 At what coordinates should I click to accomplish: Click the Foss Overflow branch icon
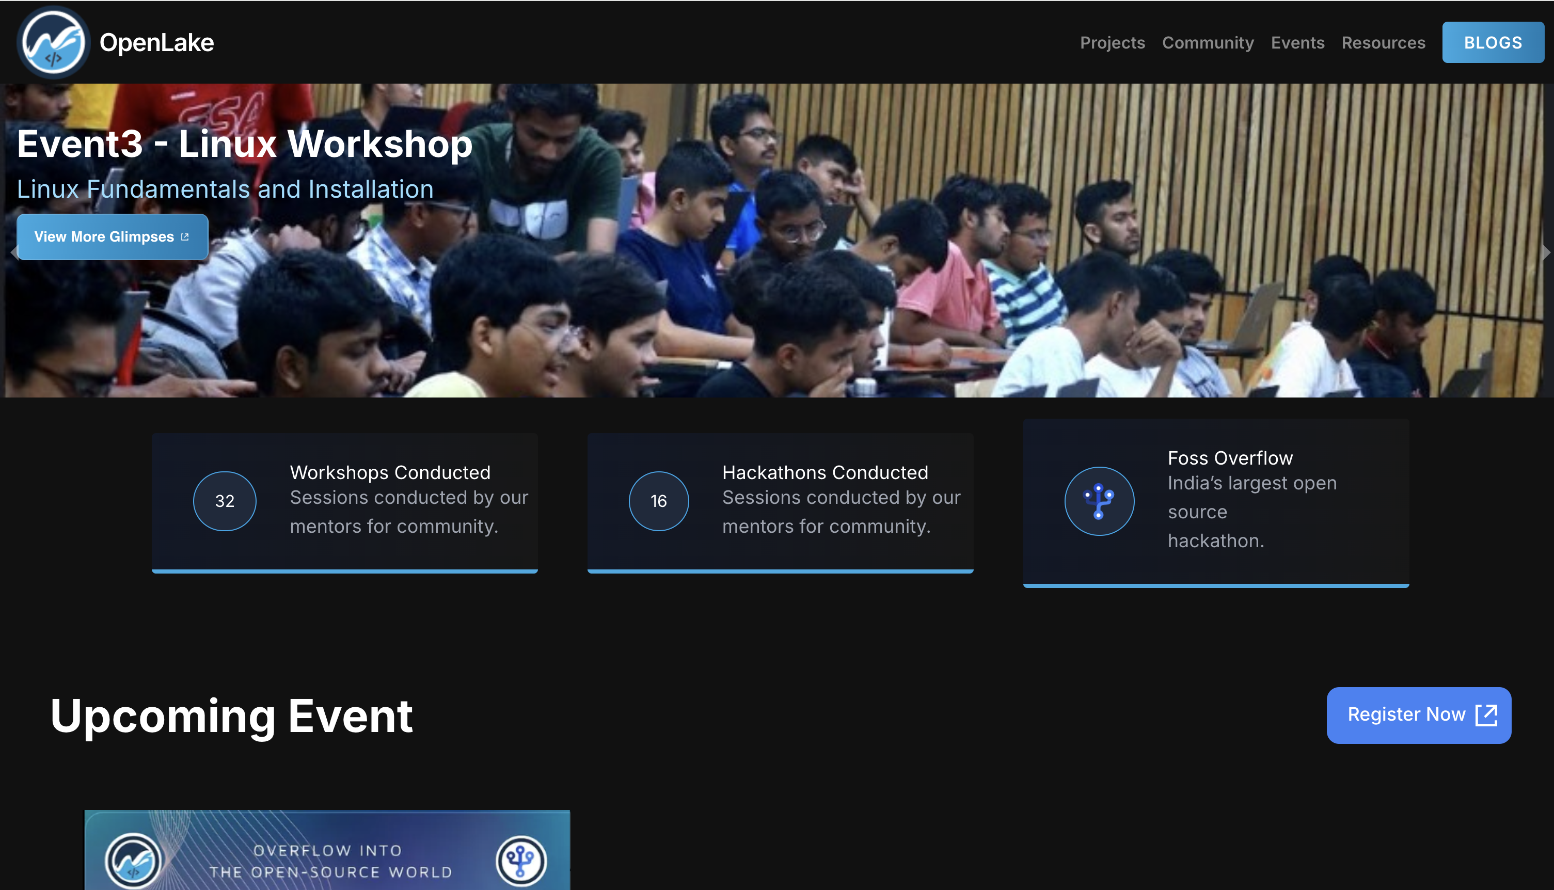pyautogui.click(x=1099, y=501)
